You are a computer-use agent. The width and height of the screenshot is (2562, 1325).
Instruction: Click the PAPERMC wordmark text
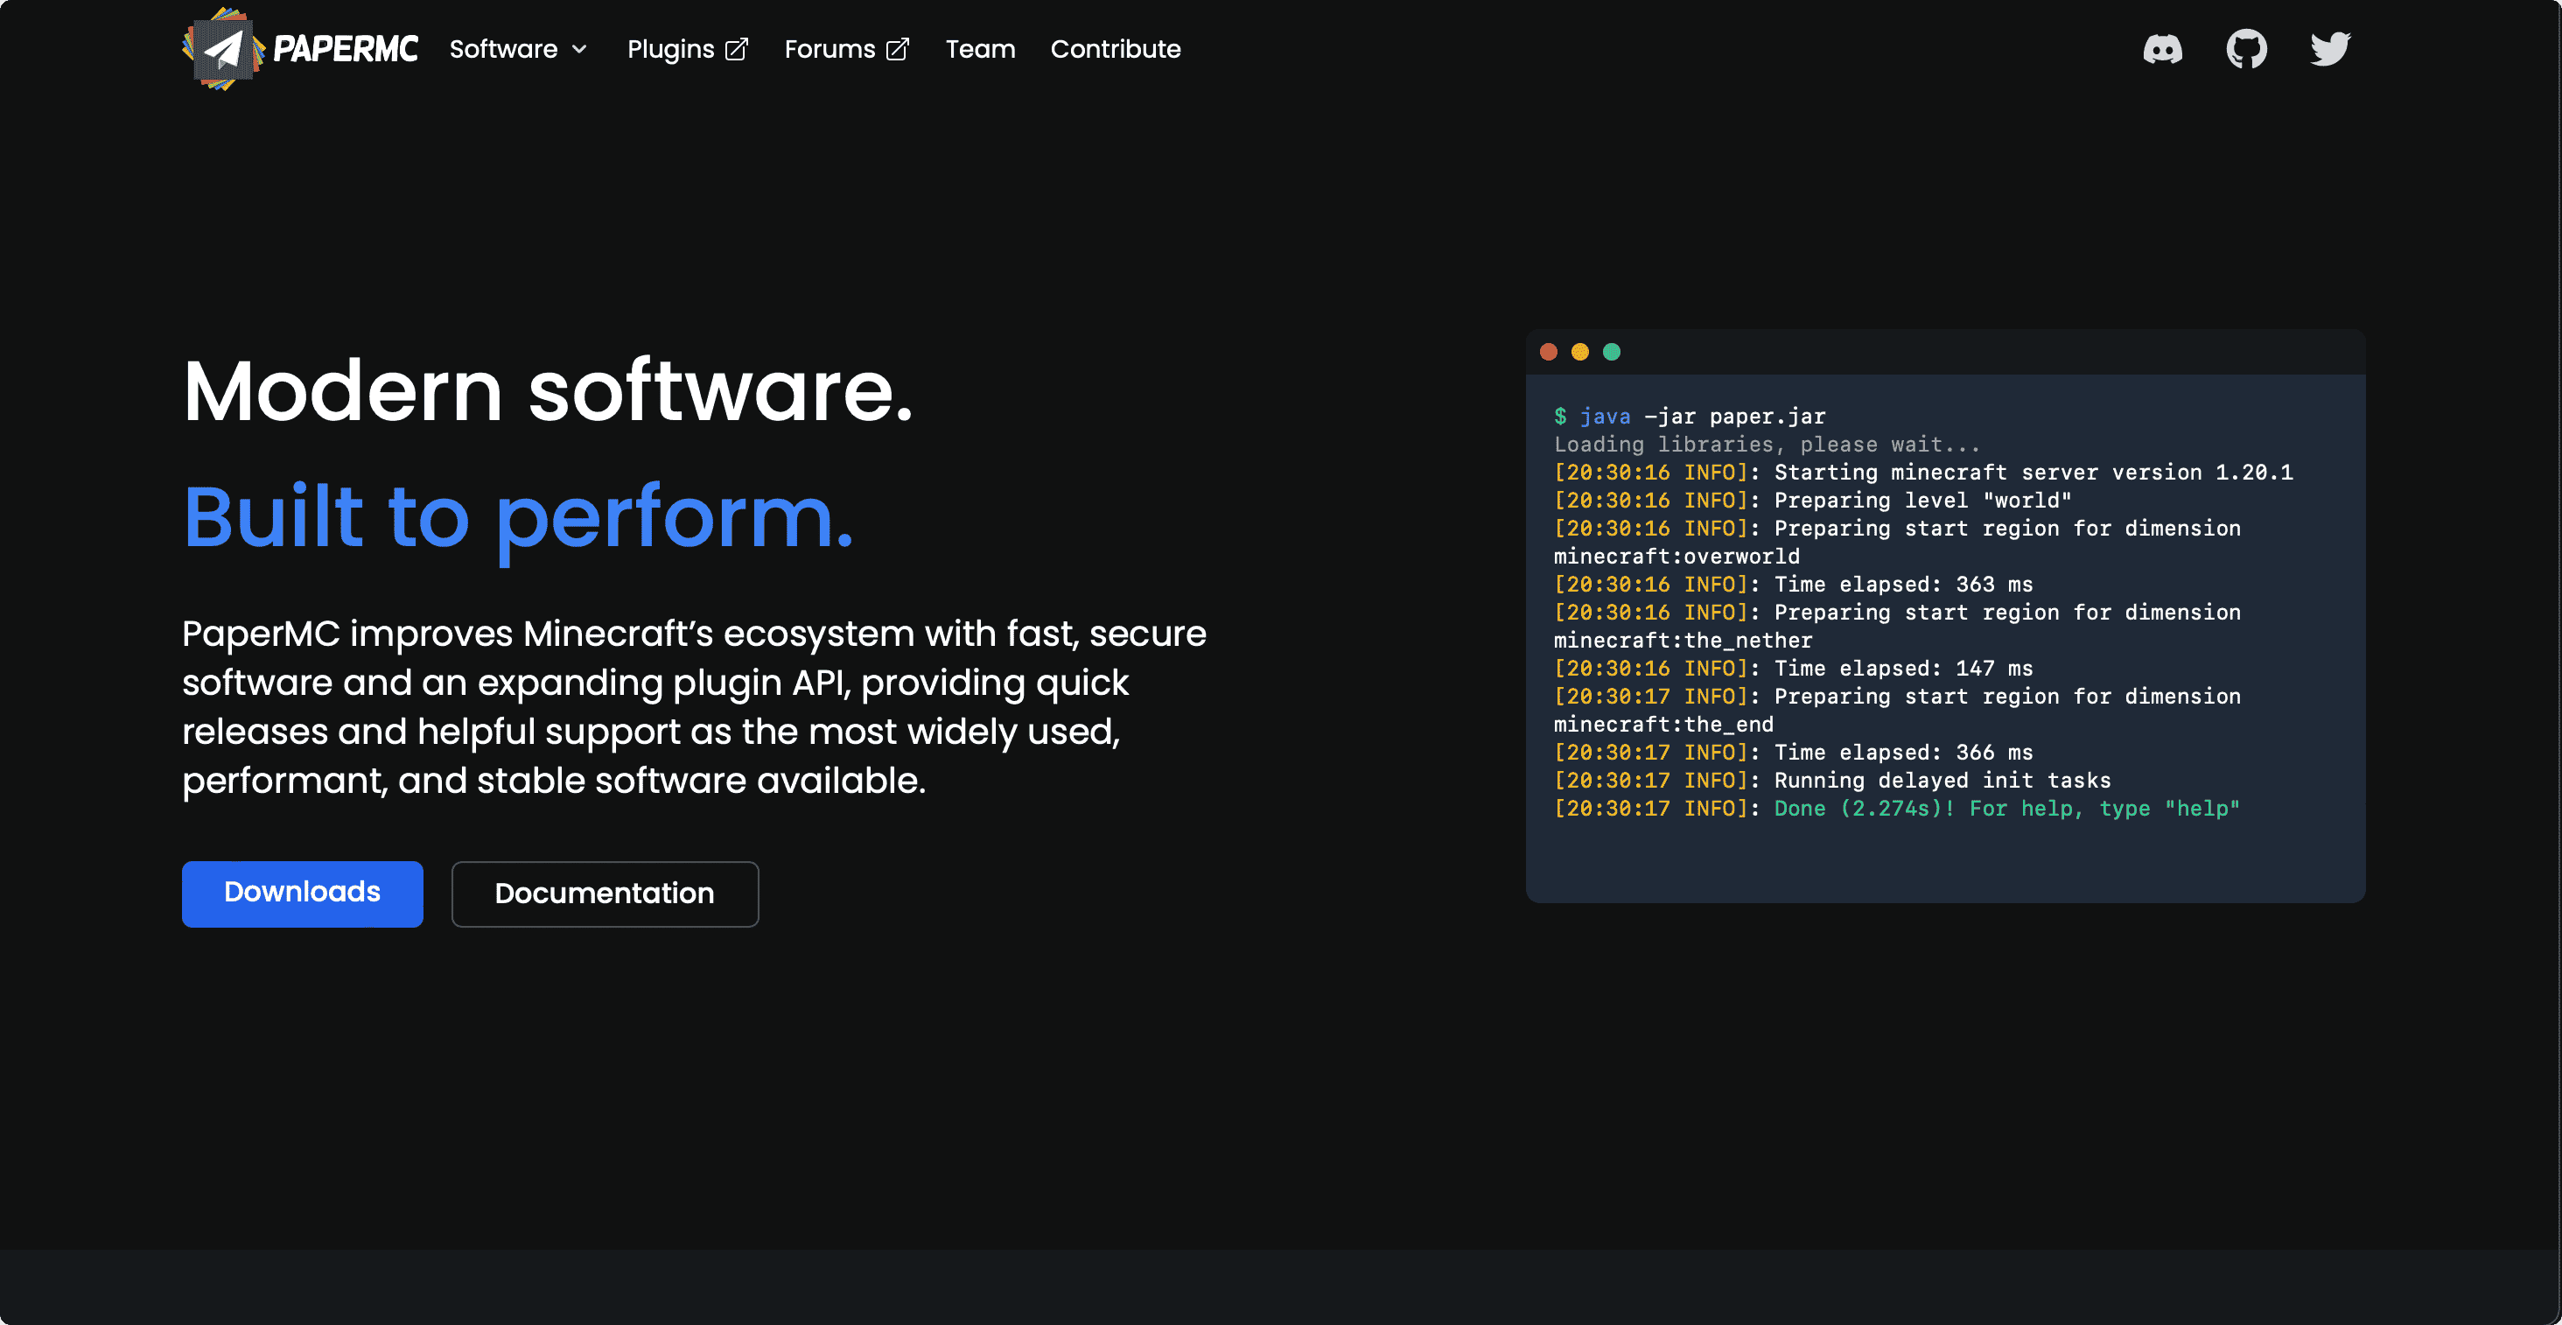coord(345,50)
